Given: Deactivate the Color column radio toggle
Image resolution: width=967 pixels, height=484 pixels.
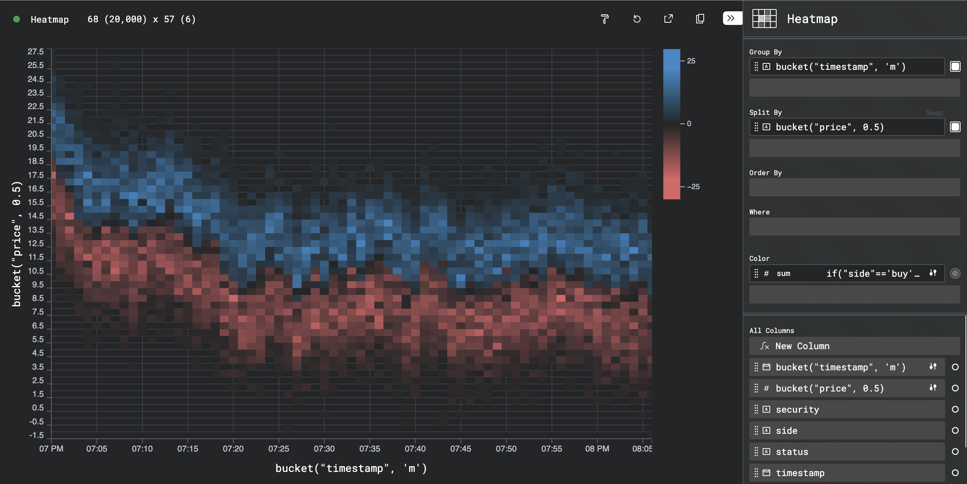Looking at the screenshot, I should (955, 273).
